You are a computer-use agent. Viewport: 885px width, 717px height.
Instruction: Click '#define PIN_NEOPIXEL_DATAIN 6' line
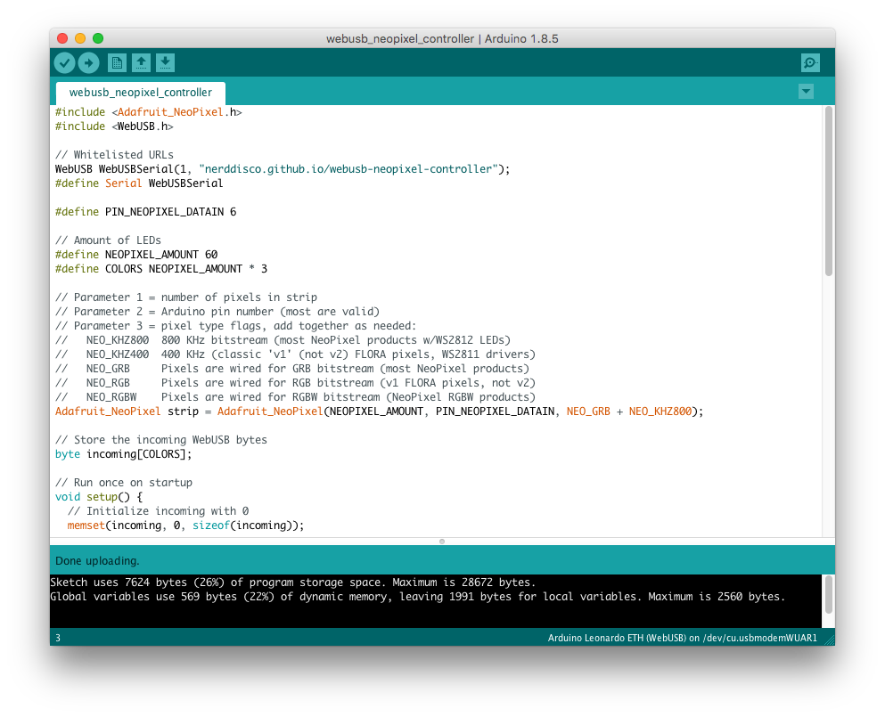tap(145, 212)
